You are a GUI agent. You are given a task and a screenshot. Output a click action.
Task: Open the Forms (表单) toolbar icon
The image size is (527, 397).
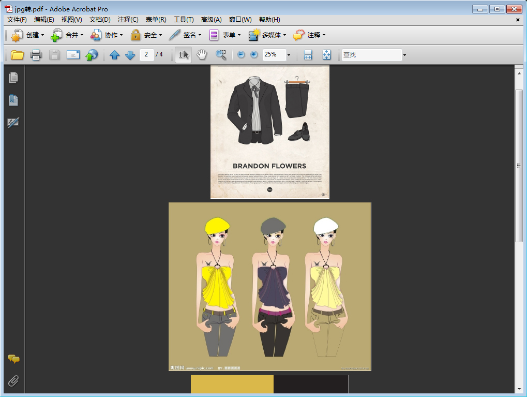click(214, 35)
